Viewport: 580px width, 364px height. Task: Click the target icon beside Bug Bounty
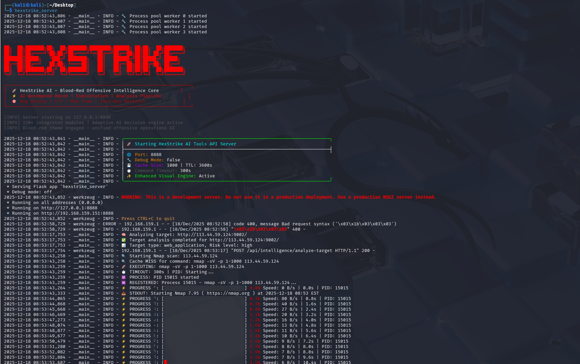pos(14,101)
